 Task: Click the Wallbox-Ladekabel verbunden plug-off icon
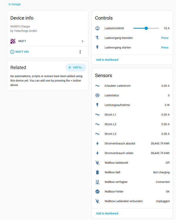pyautogui.click(x=97, y=201)
